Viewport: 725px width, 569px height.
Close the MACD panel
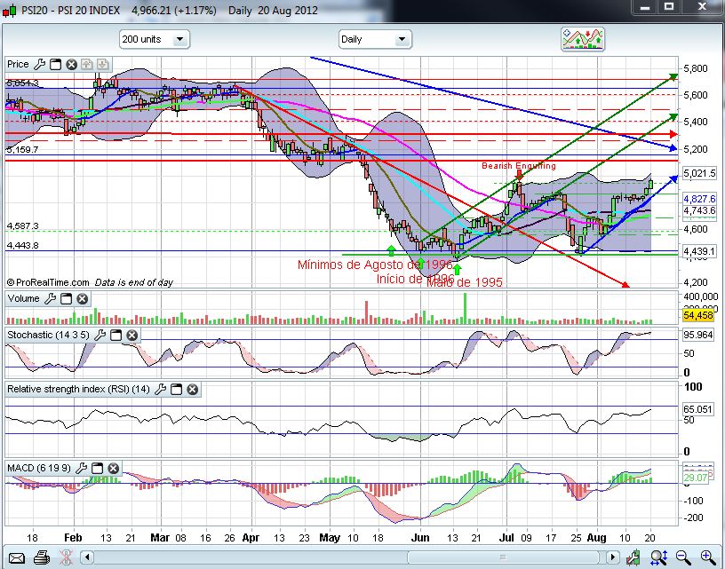pyautogui.click(x=114, y=469)
